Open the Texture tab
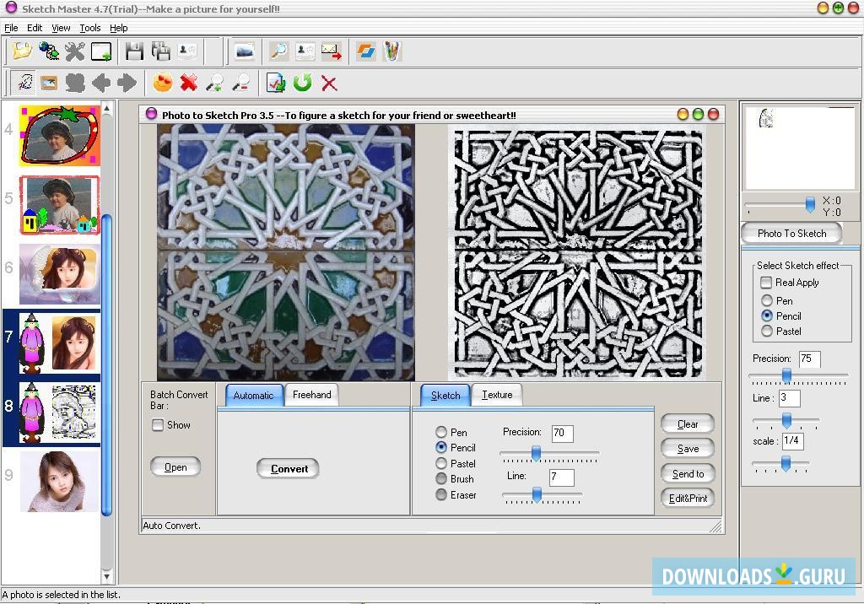864x604 pixels. [x=497, y=394]
